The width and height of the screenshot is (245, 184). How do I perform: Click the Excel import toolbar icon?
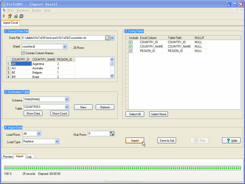pos(16,16)
